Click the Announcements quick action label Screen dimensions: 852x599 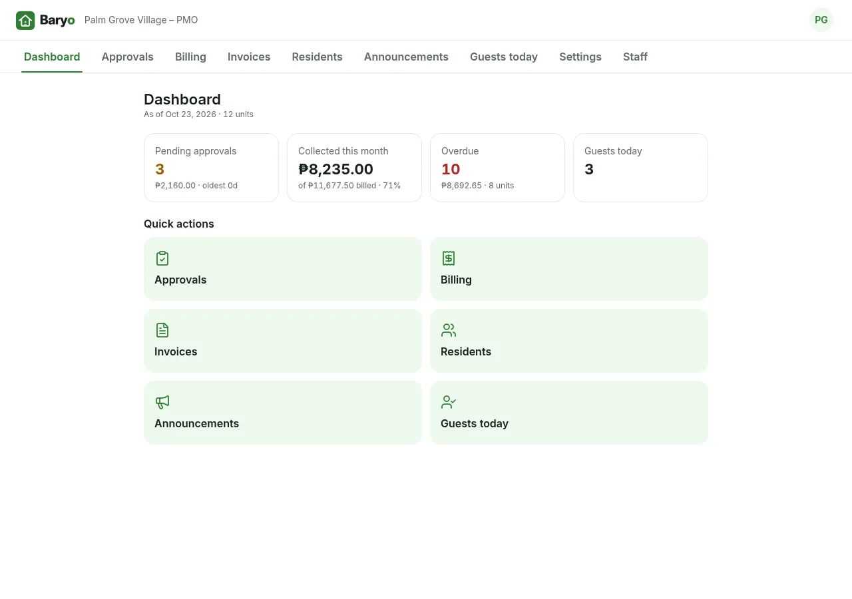point(196,423)
